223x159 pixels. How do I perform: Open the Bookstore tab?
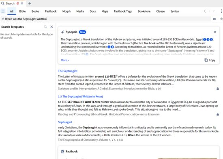(144, 11)
